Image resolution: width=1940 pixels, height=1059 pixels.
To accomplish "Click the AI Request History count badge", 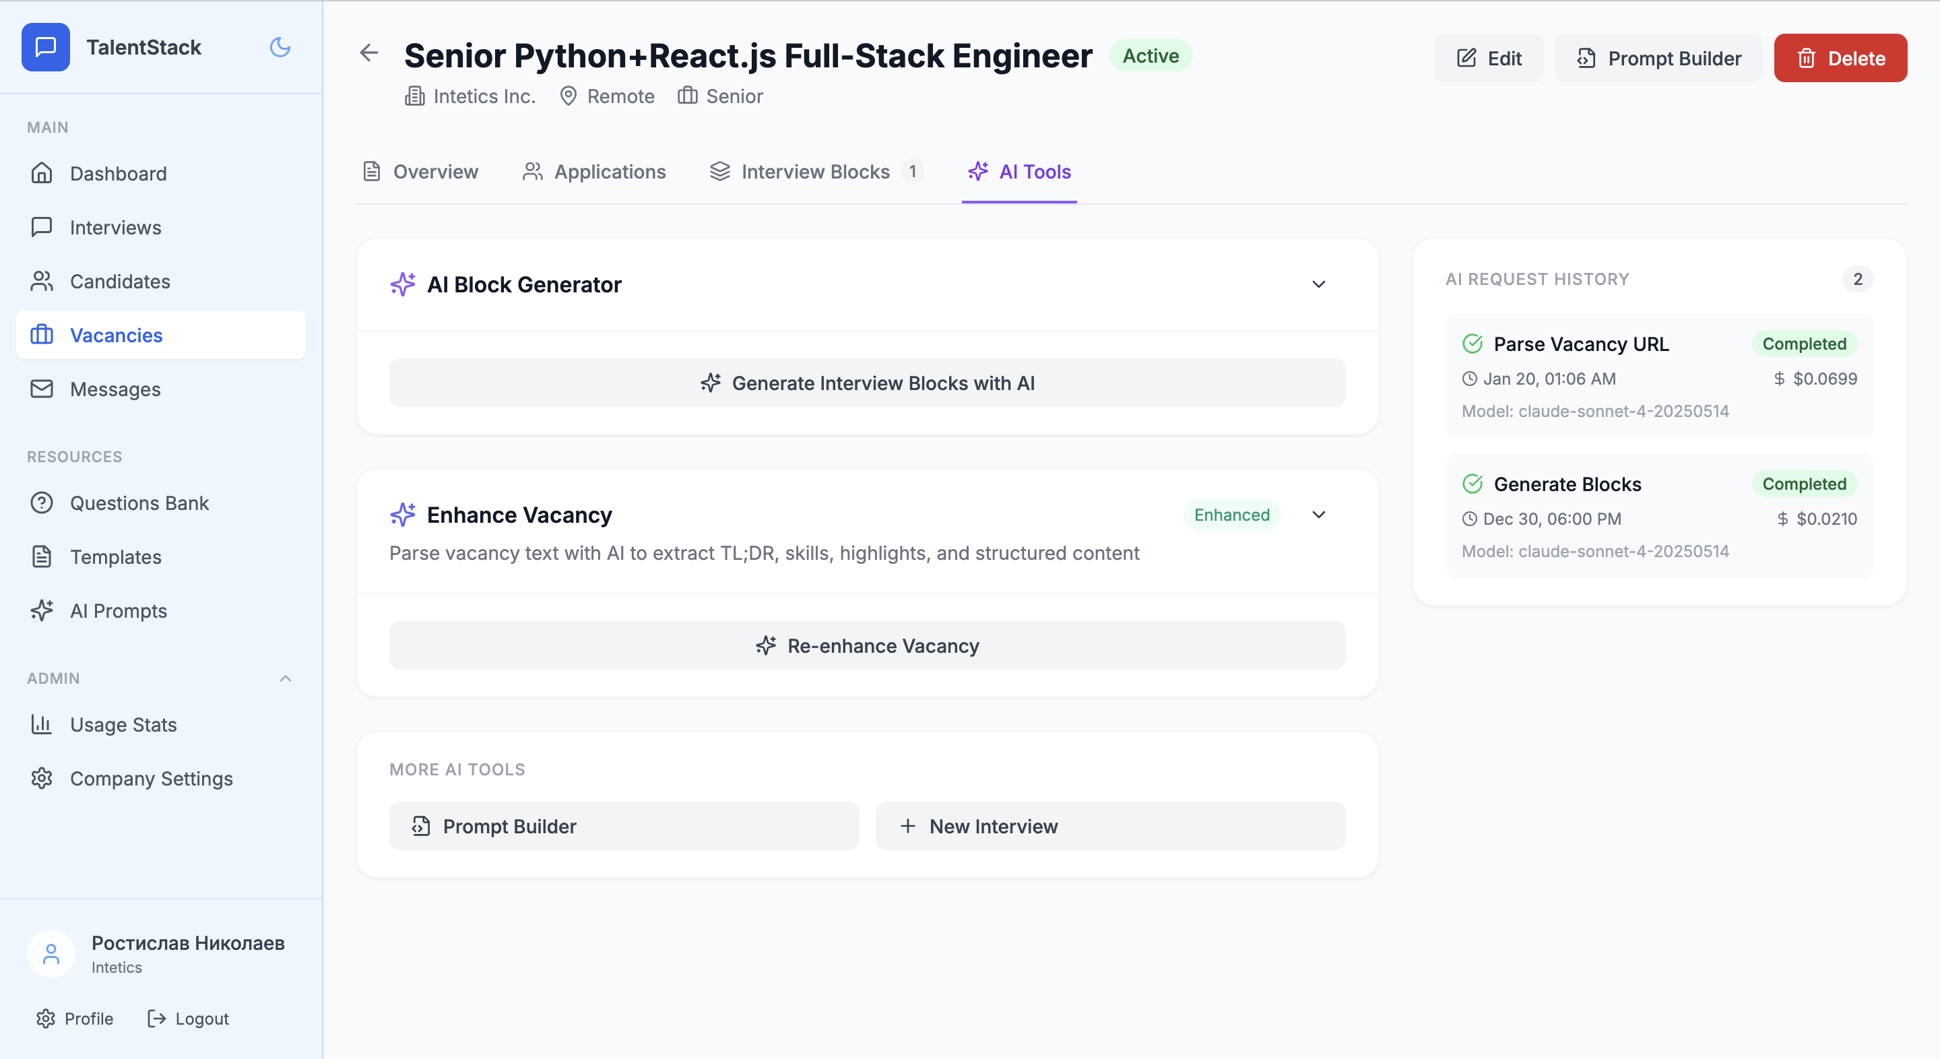I will pos(1858,279).
